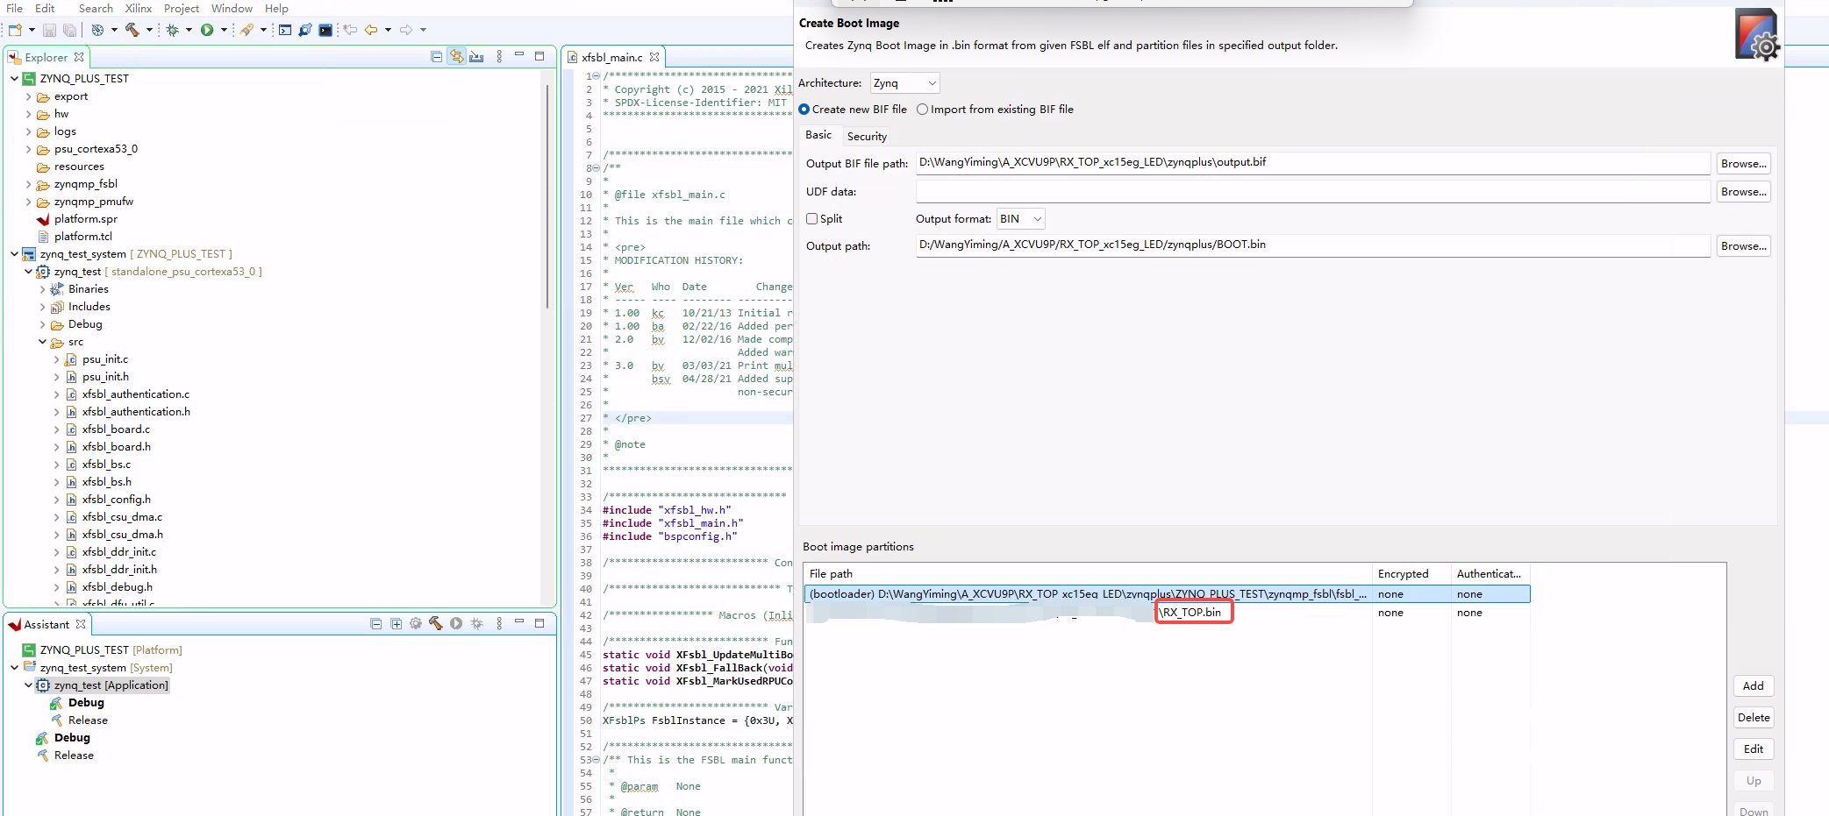Click the Forward navigation arrow
The height and width of the screenshot is (816, 1829).
[x=406, y=30]
